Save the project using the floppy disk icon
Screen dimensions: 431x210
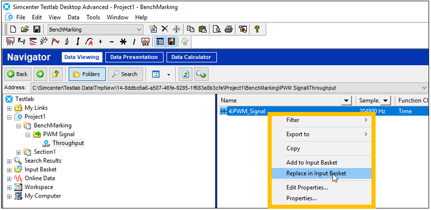pos(37,29)
